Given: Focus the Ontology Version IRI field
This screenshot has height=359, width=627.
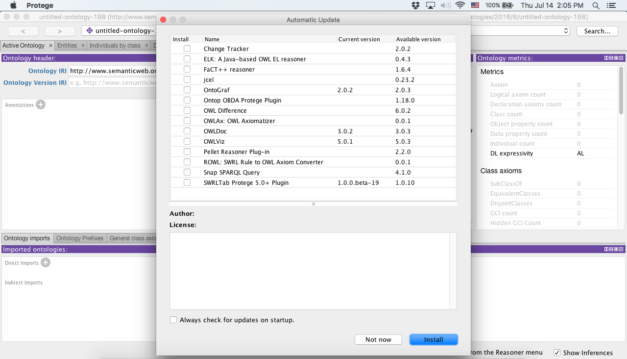Looking at the screenshot, I should coord(113,82).
